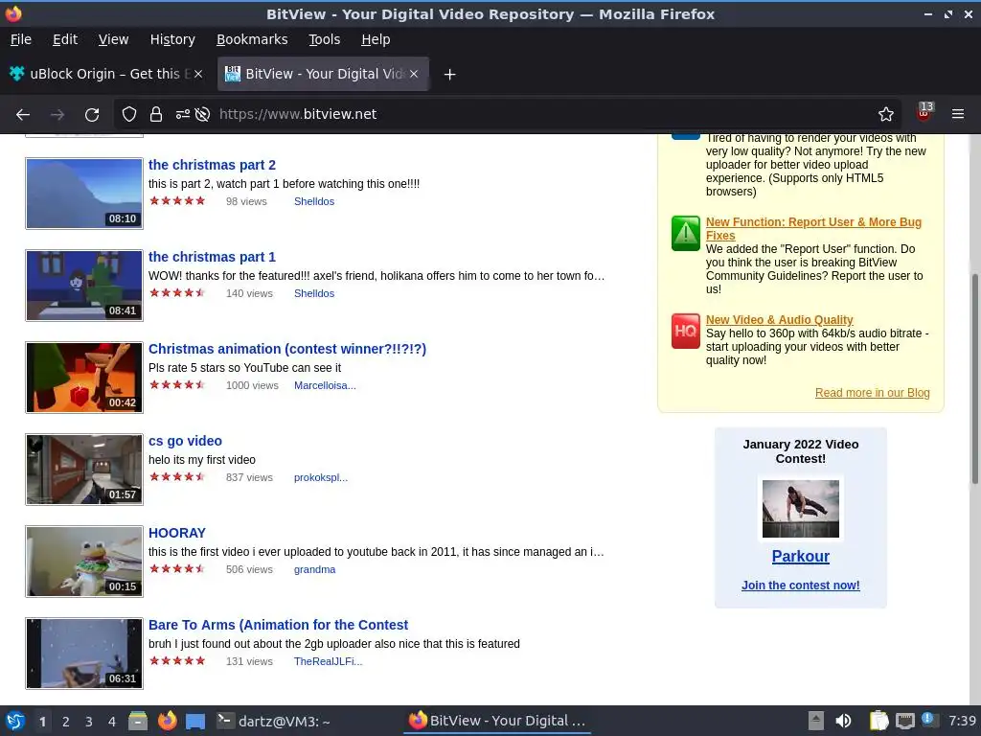The height and width of the screenshot is (736, 981).
Task: Open the View menu
Action: pyautogui.click(x=113, y=39)
